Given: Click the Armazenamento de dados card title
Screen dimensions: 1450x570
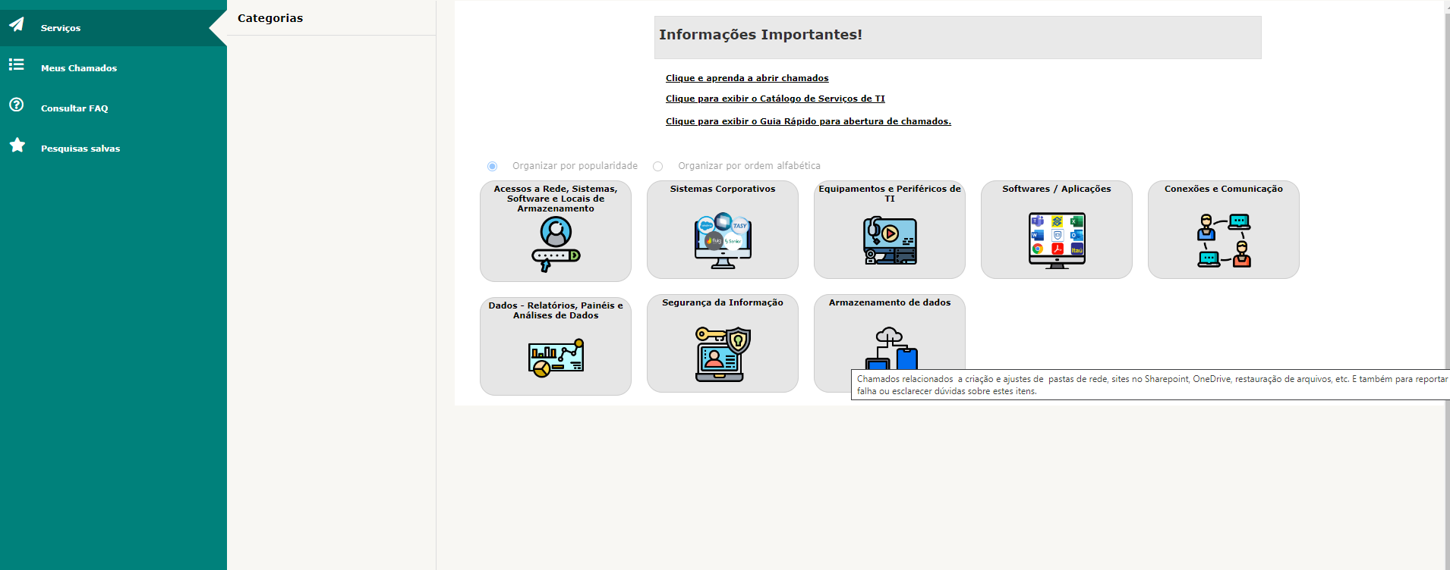Looking at the screenshot, I should pyautogui.click(x=890, y=302).
